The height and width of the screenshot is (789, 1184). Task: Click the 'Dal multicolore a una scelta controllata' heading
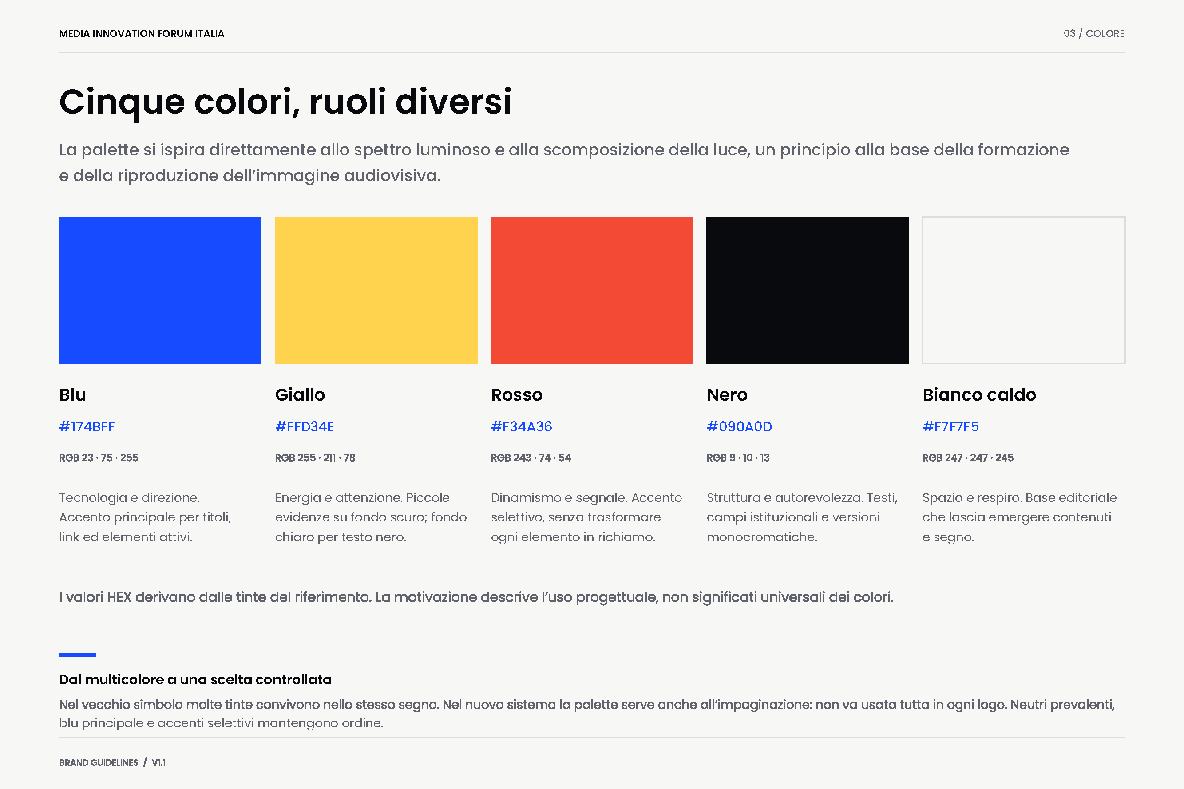pyautogui.click(x=195, y=679)
